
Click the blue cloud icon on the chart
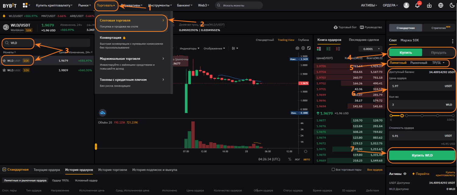[x=103, y=113]
